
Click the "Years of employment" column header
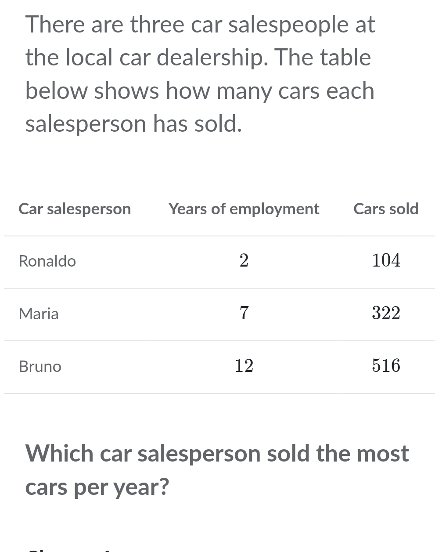(x=244, y=209)
